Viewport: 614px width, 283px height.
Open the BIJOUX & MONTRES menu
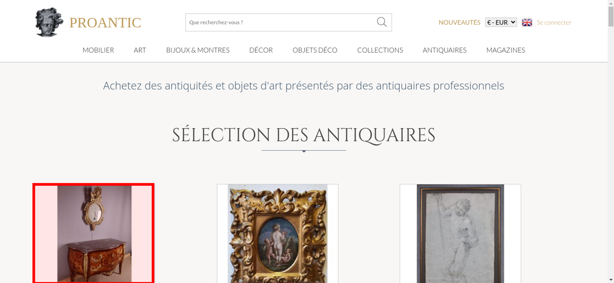coord(198,50)
